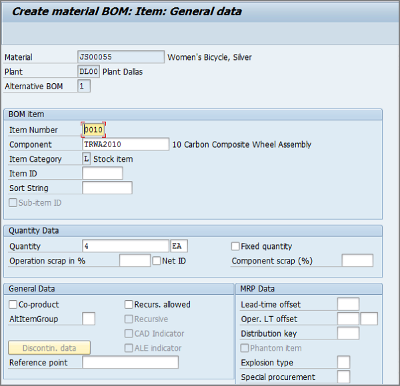Image resolution: width=400 pixels, height=386 pixels.
Task: Focus the Lead-time offset field
Action: pyautogui.click(x=348, y=305)
